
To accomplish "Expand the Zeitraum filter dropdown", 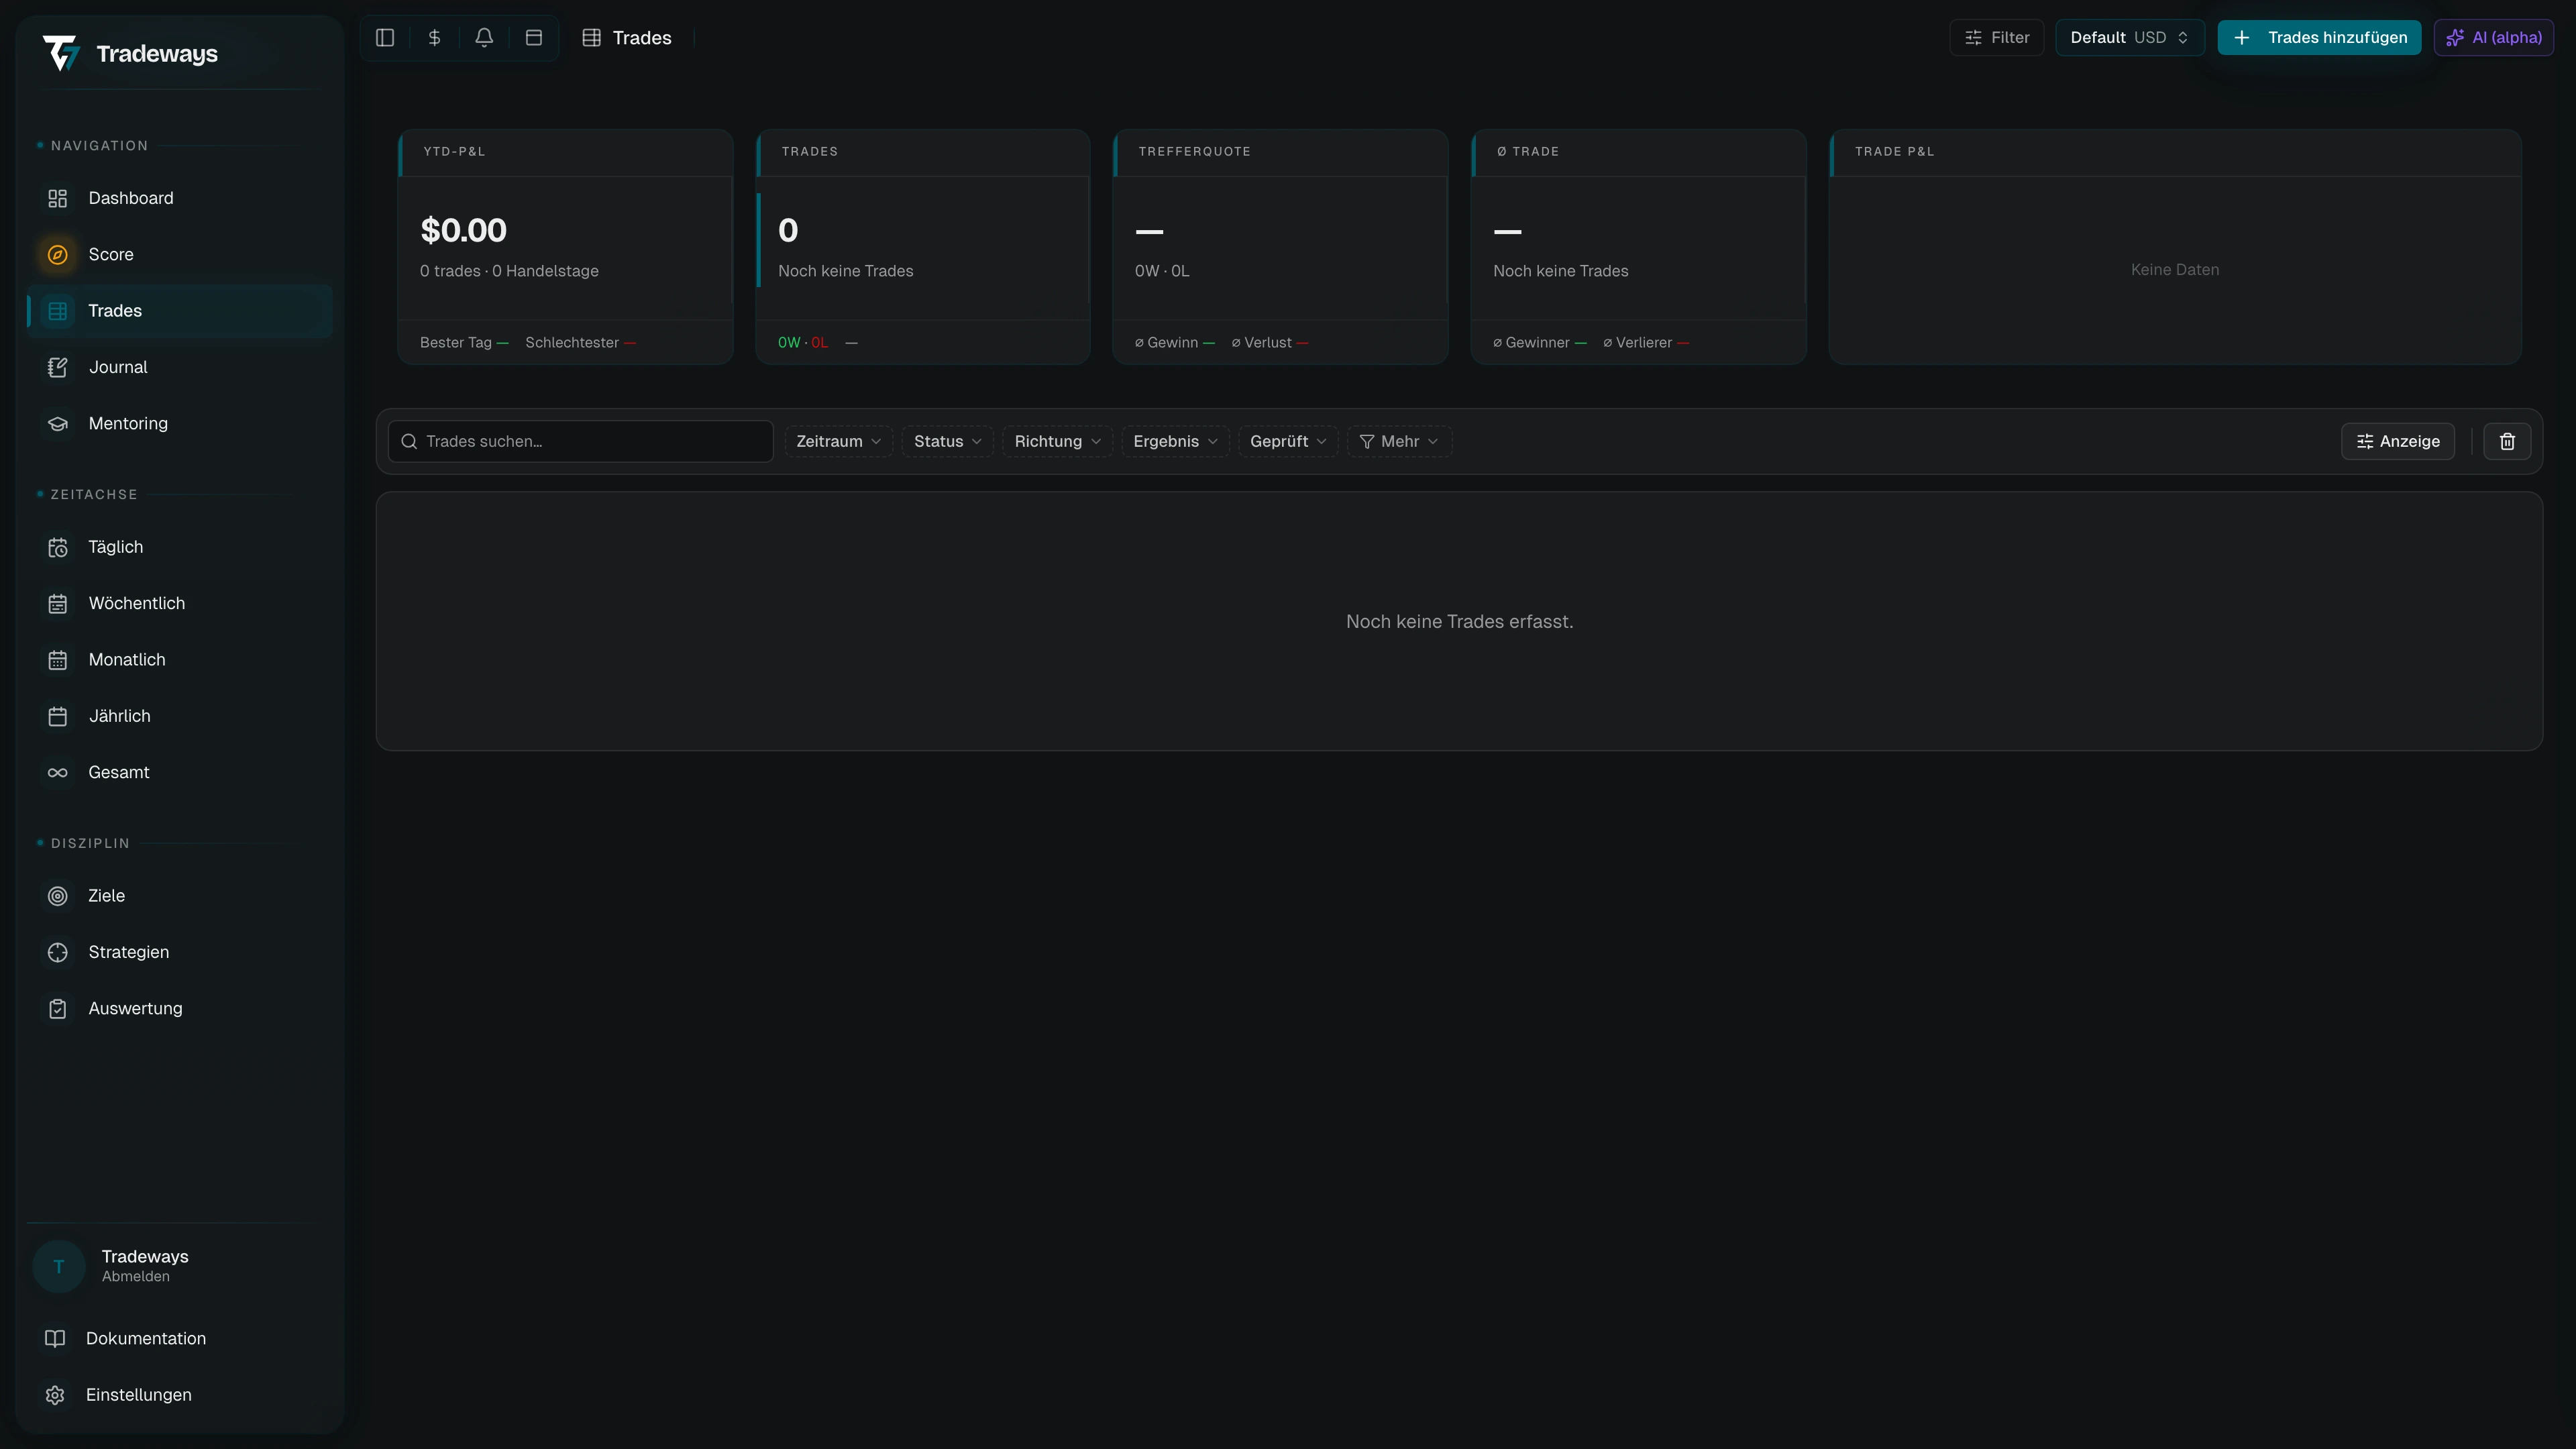I will (x=838, y=441).
